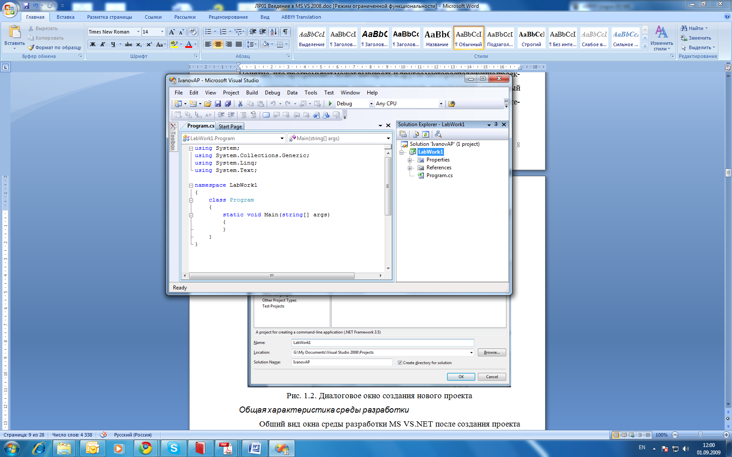
Task: Click the Word vertical scrollbar thumb
Action: tap(728, 173)
